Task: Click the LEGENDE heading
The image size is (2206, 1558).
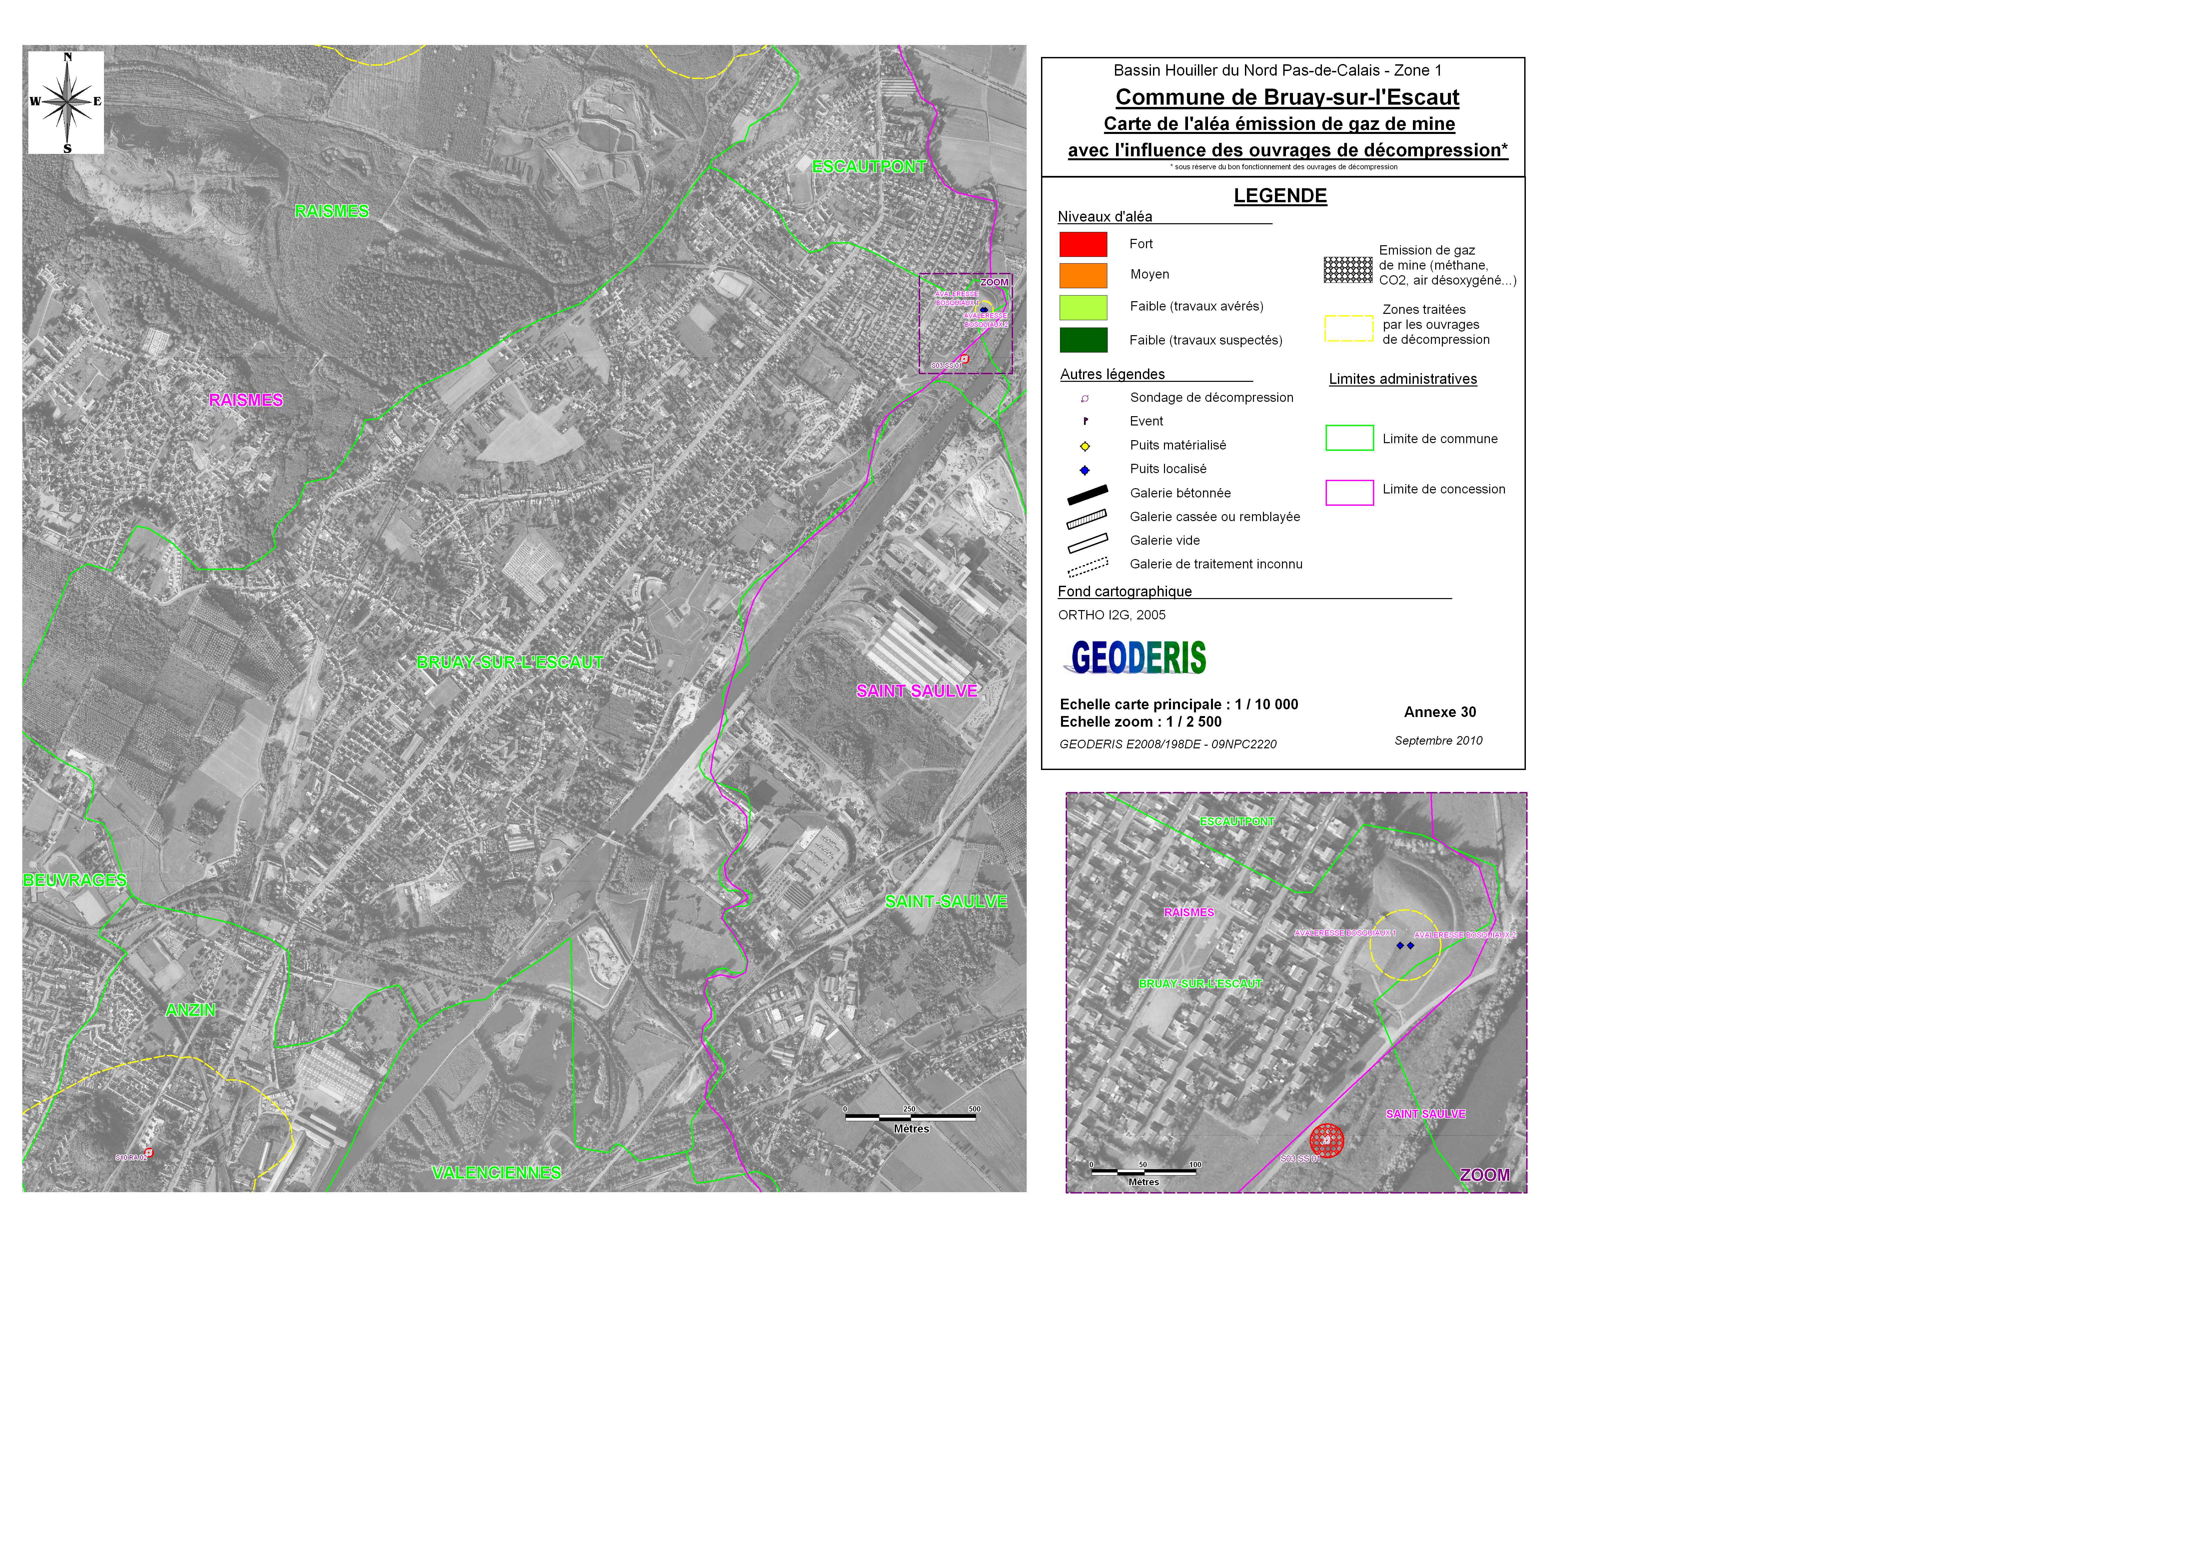Action: (x=1280, y=196)
